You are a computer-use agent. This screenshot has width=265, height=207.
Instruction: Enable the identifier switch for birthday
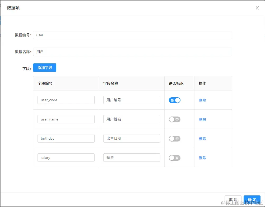tap(174, 138)
